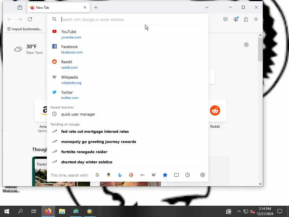Image resolution: width=289 pixels, height=217 pixels.
Task: Search this time with Google
Action: click(97, 175)
